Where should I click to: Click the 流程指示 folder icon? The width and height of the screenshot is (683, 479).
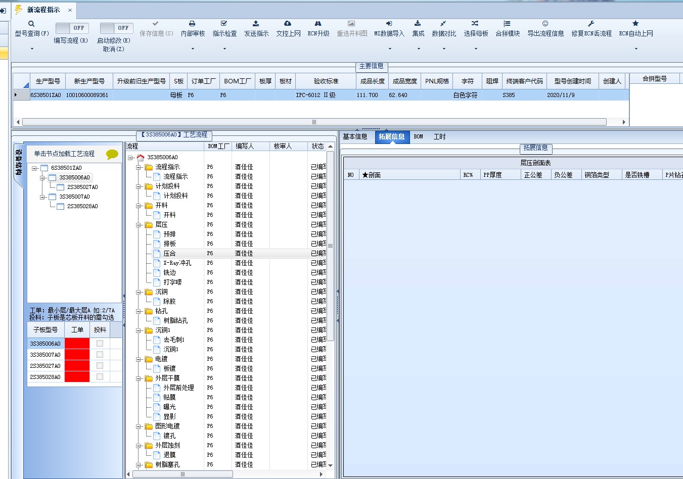pyautogui.click(x=149, y=167)
